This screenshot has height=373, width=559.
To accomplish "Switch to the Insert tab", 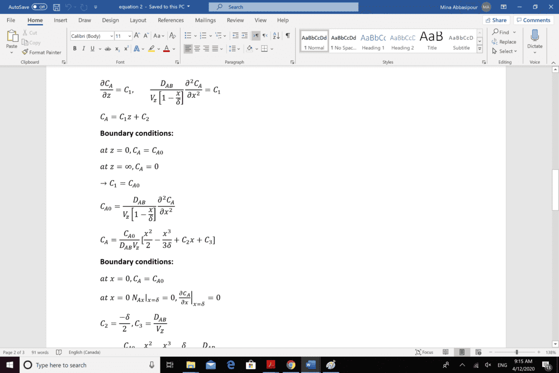I will point(60,20).
